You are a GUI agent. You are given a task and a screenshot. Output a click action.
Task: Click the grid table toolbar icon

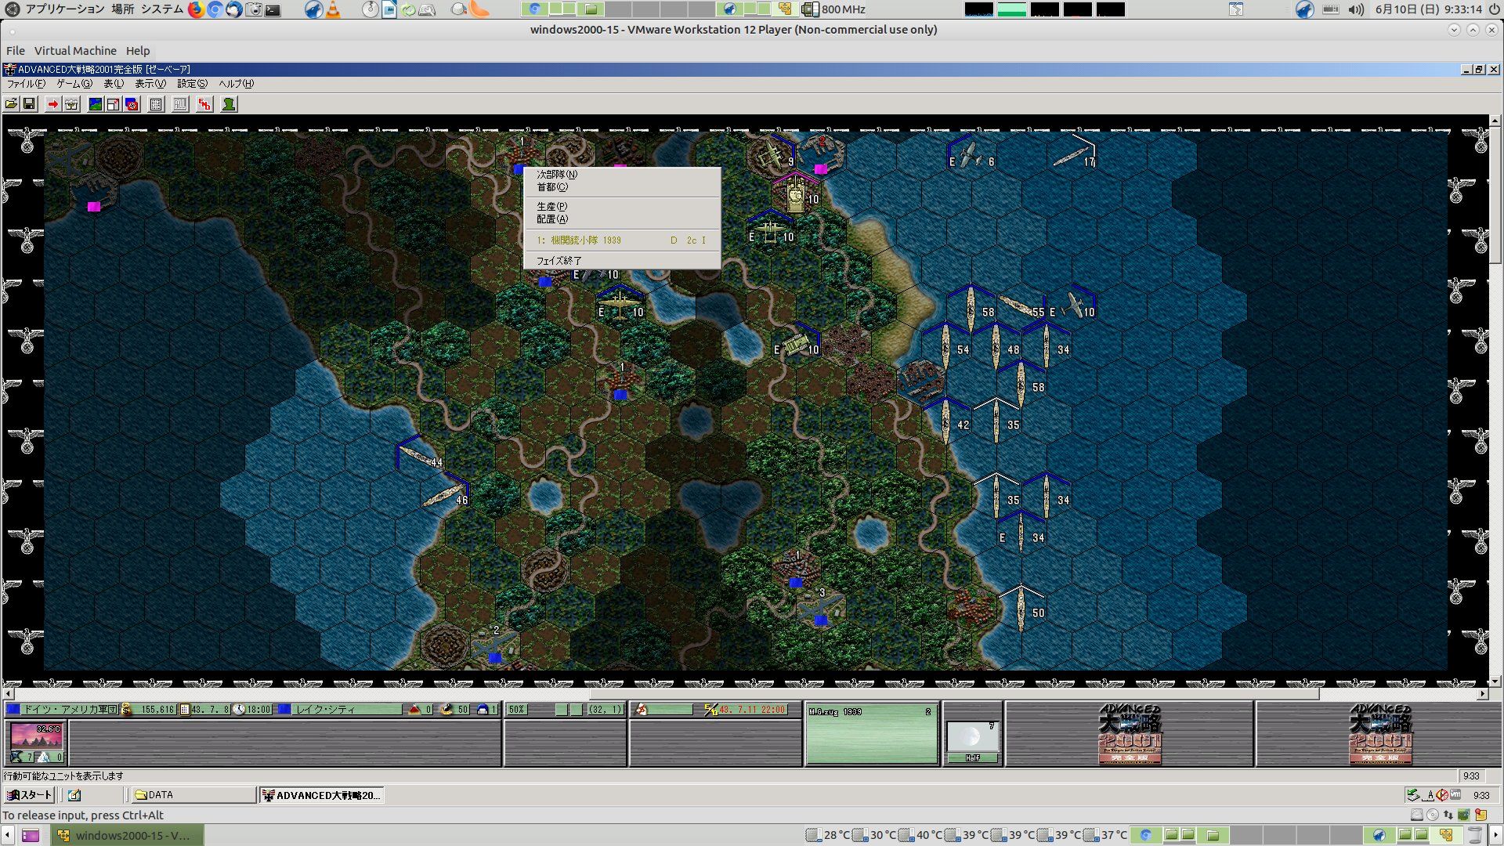tap(156, 104)
